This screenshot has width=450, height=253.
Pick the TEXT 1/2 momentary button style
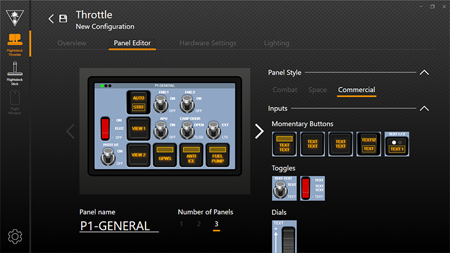[397, 144]
